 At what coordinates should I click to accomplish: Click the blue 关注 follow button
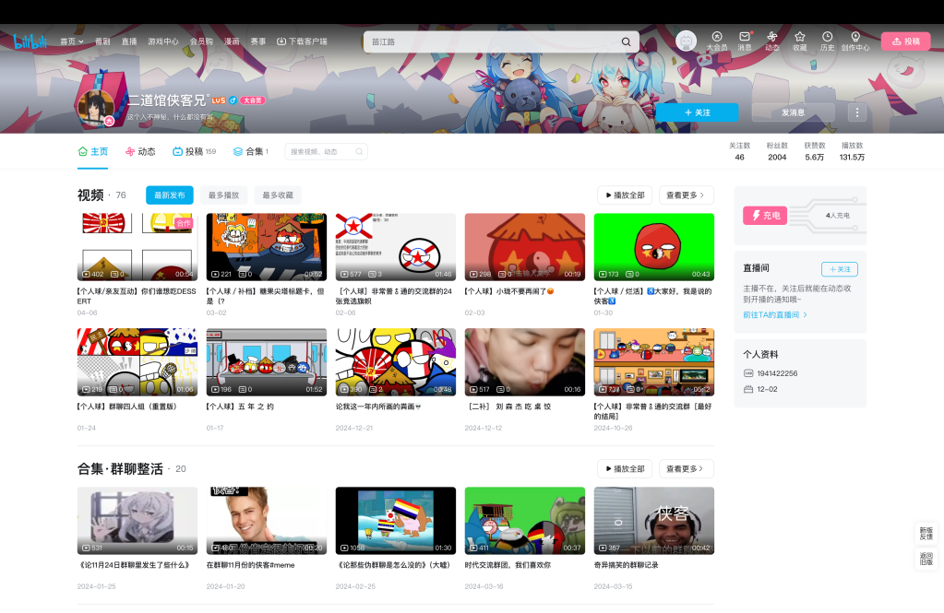click(697, 112)
